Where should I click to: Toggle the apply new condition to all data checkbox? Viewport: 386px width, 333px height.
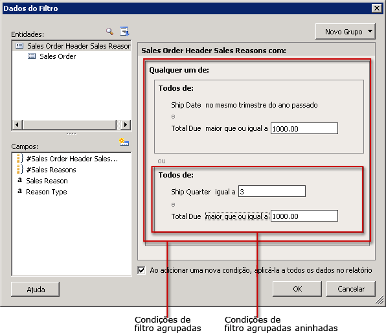(x=141, y=270)
